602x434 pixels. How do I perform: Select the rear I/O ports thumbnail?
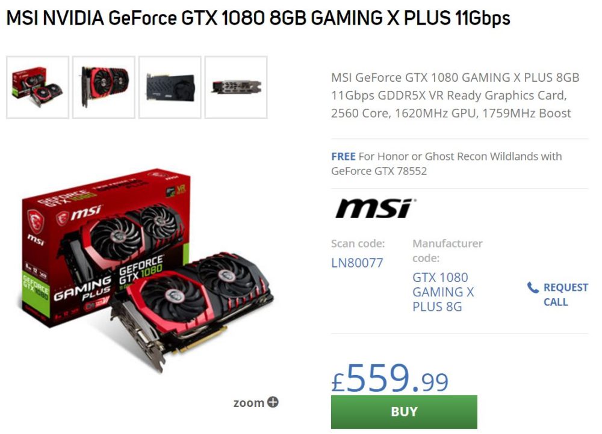tap(236, 87)
